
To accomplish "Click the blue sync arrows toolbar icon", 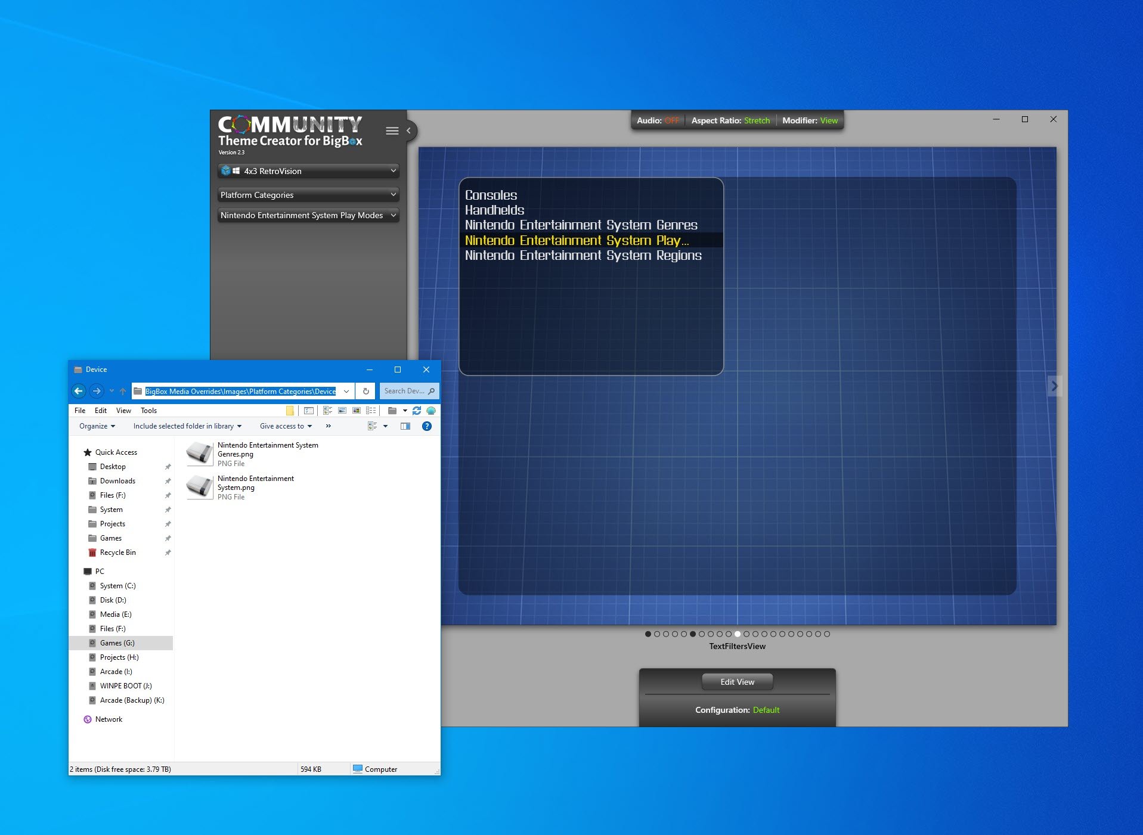I will [x=417, y=411].
